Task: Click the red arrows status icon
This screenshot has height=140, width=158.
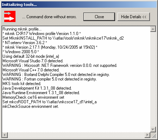Action: tap(10, 16)
